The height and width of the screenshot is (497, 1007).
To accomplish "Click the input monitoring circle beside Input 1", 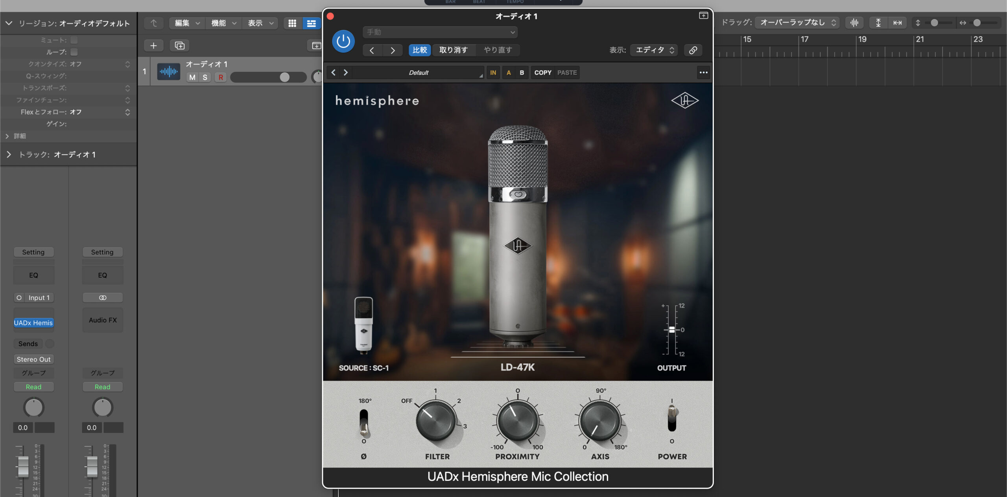I will tap(19, 298).
